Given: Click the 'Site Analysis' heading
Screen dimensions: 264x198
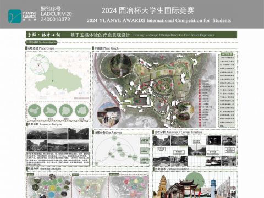Looking at the screenshot, I should [107, 133].
